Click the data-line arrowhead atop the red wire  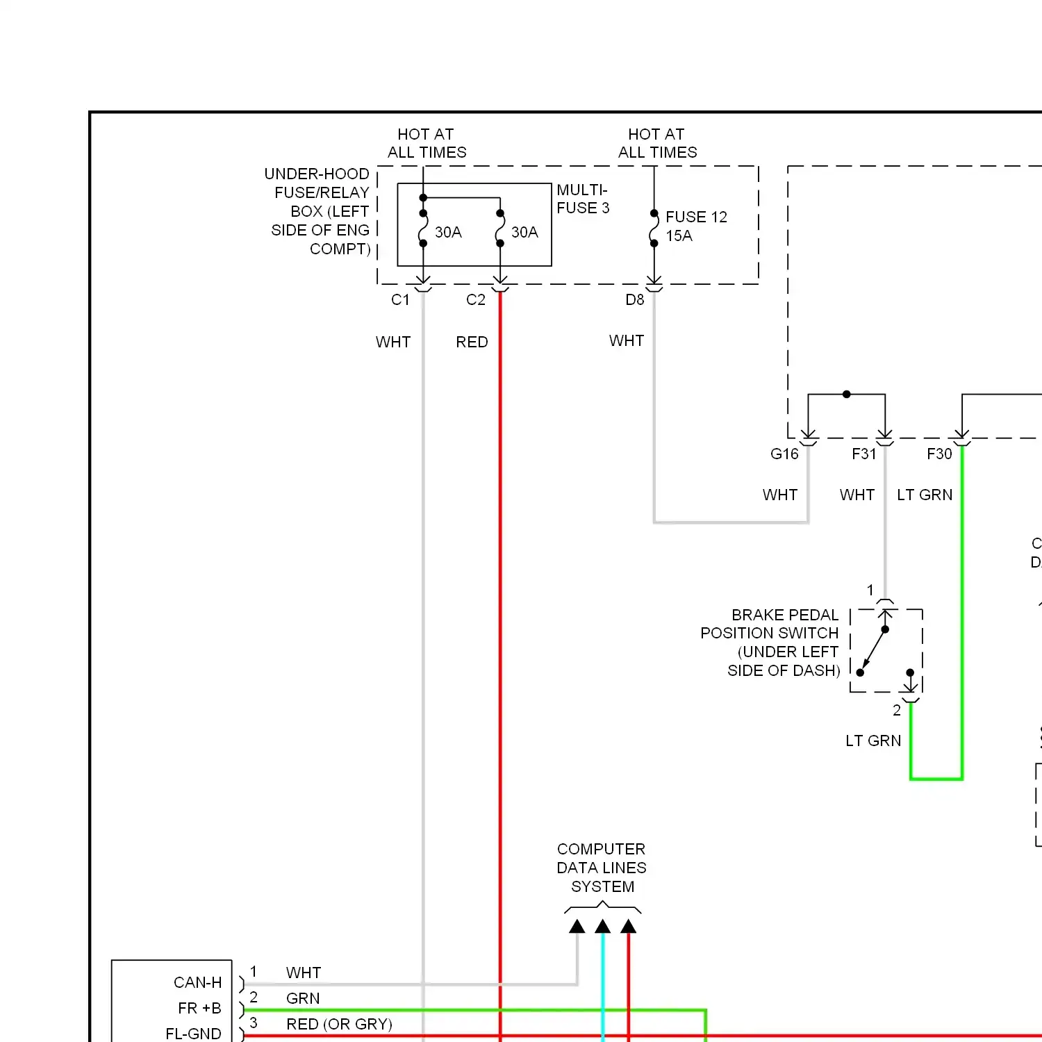pyautogui.click(x=629, y=926)
